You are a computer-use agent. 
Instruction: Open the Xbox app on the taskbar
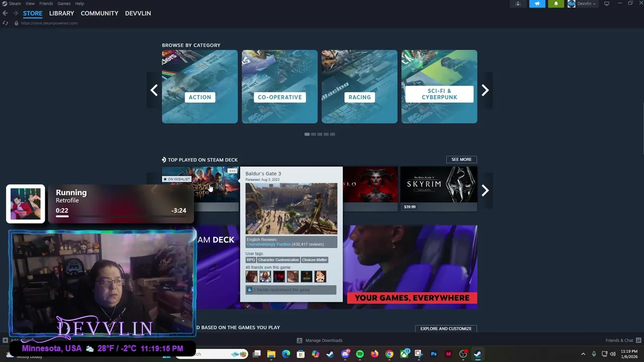(x=404, y=354)
